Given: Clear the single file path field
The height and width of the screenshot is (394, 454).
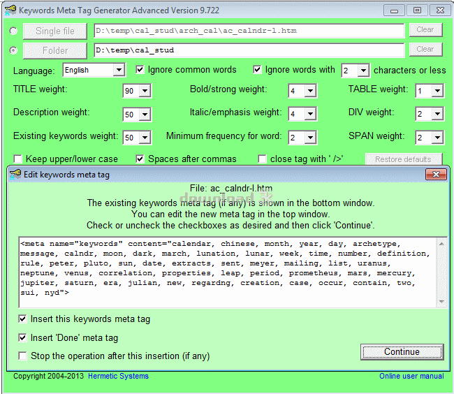Looking at the screenshot, I should click(x=425, y=30).
